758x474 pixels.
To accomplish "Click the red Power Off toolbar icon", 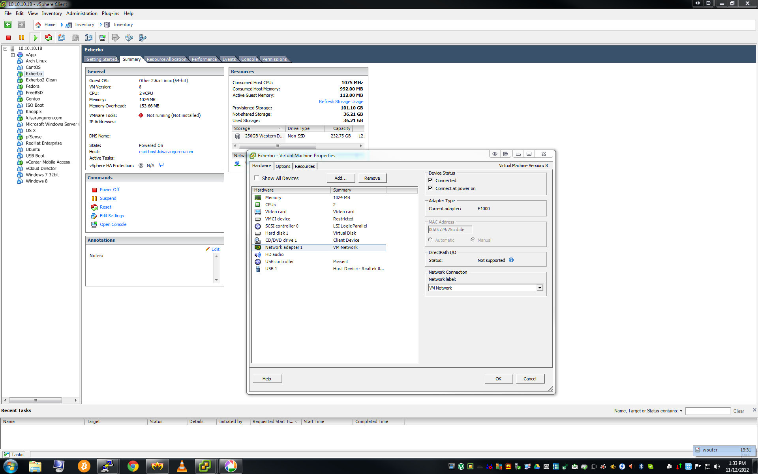I will click(x=8, y=38).
